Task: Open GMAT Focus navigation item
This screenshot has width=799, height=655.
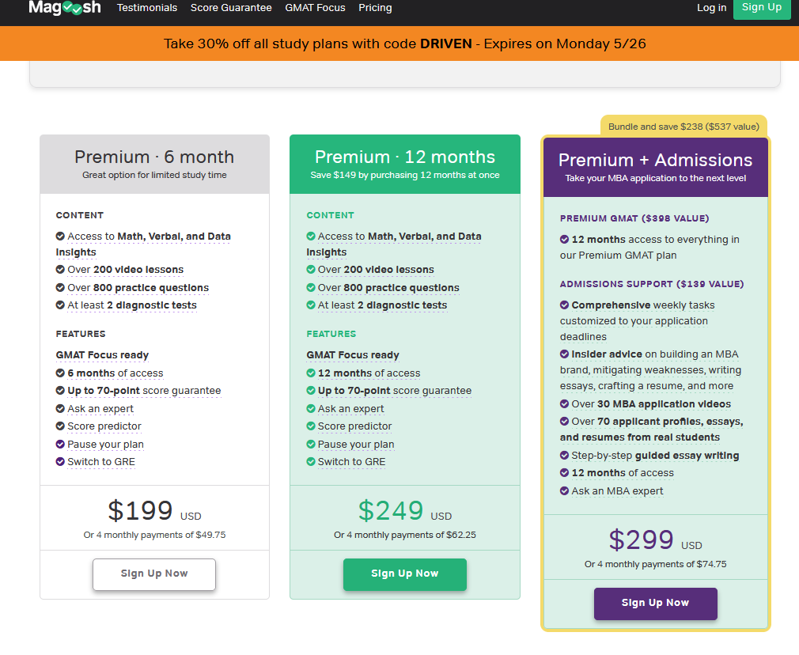Action: click(x=316, y=8)
